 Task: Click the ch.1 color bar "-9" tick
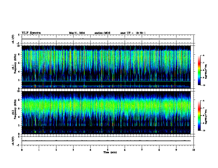[203, 78]
